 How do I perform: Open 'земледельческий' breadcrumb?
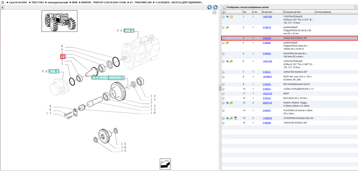click(58, 2)
